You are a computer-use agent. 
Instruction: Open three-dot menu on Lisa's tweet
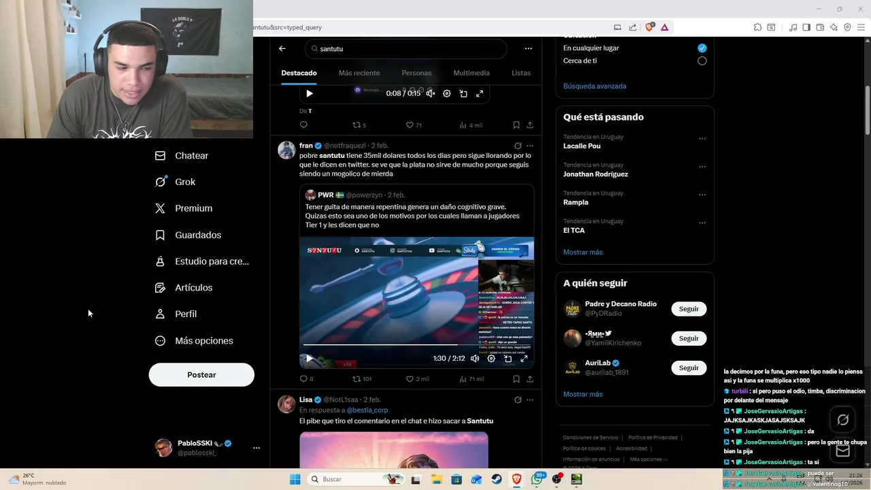click(x=530, y=399)
